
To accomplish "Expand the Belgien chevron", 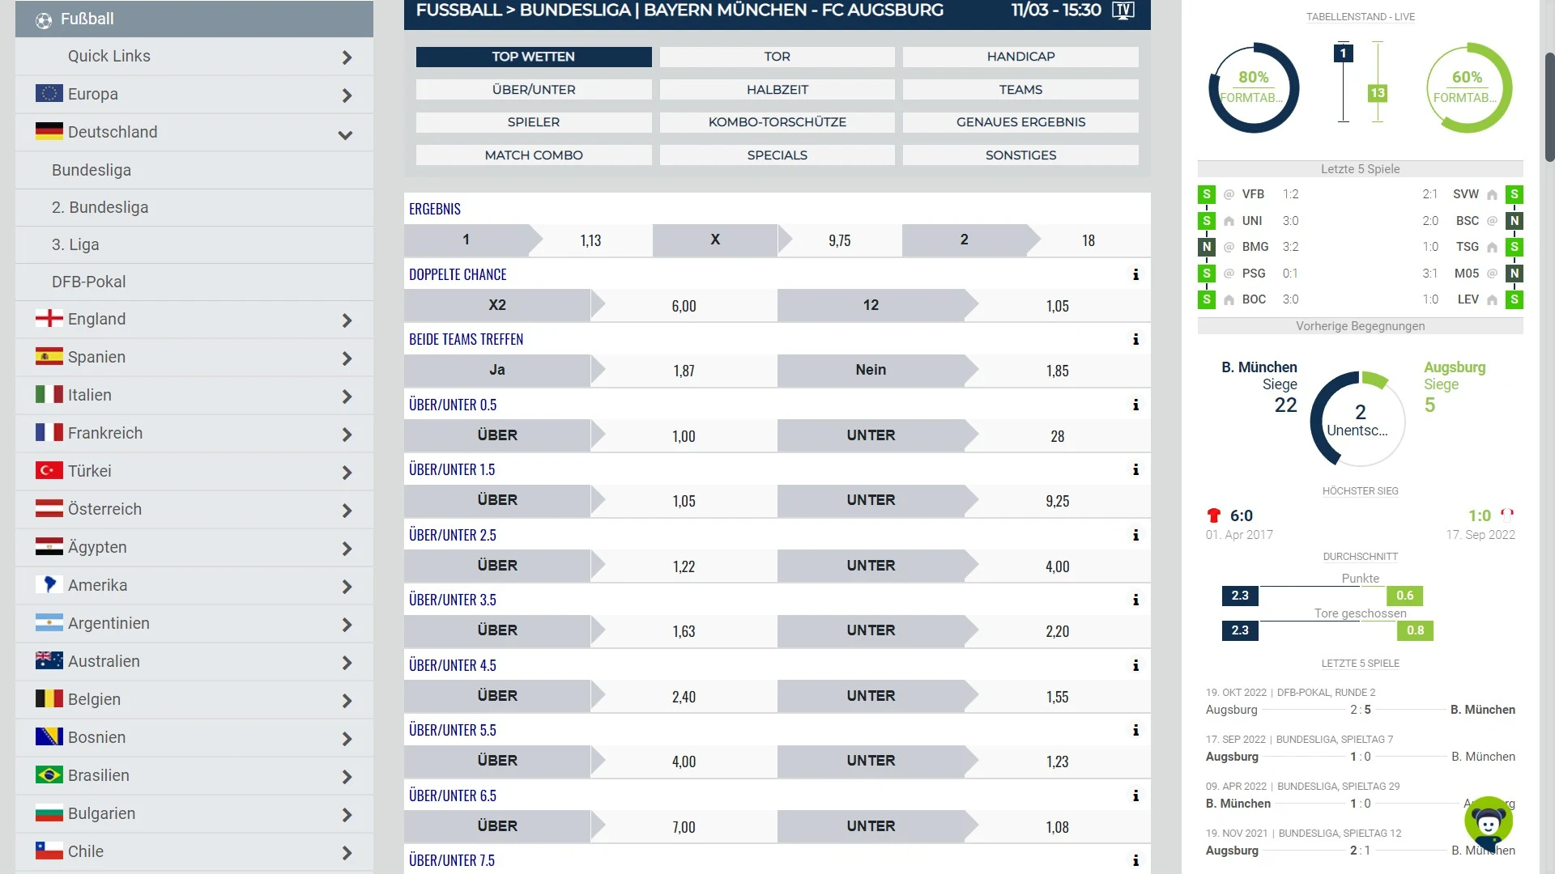I will [x=347, y=701].
